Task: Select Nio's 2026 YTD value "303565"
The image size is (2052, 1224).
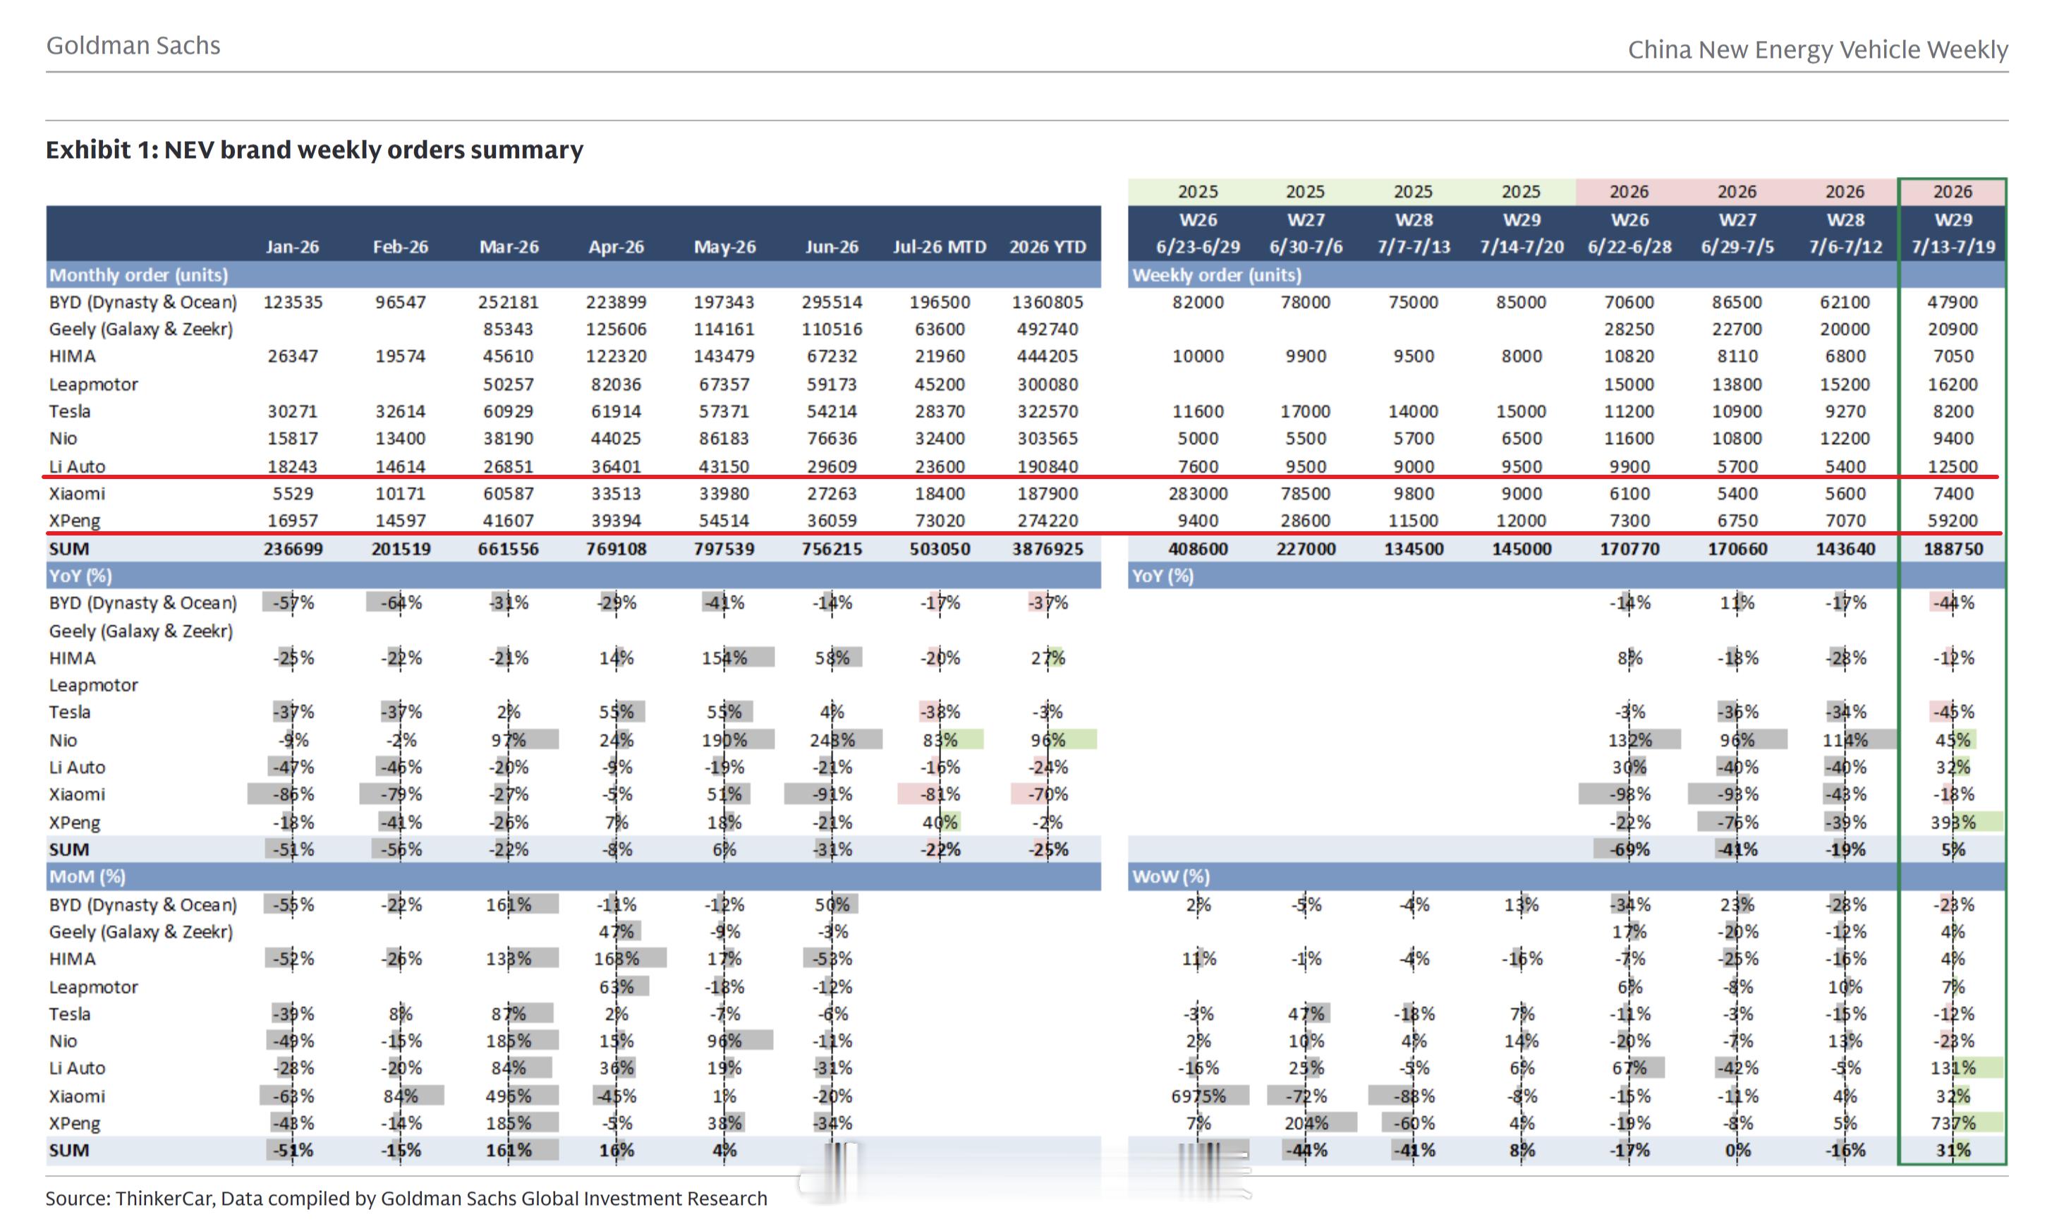Action: tap(1048, 439)
